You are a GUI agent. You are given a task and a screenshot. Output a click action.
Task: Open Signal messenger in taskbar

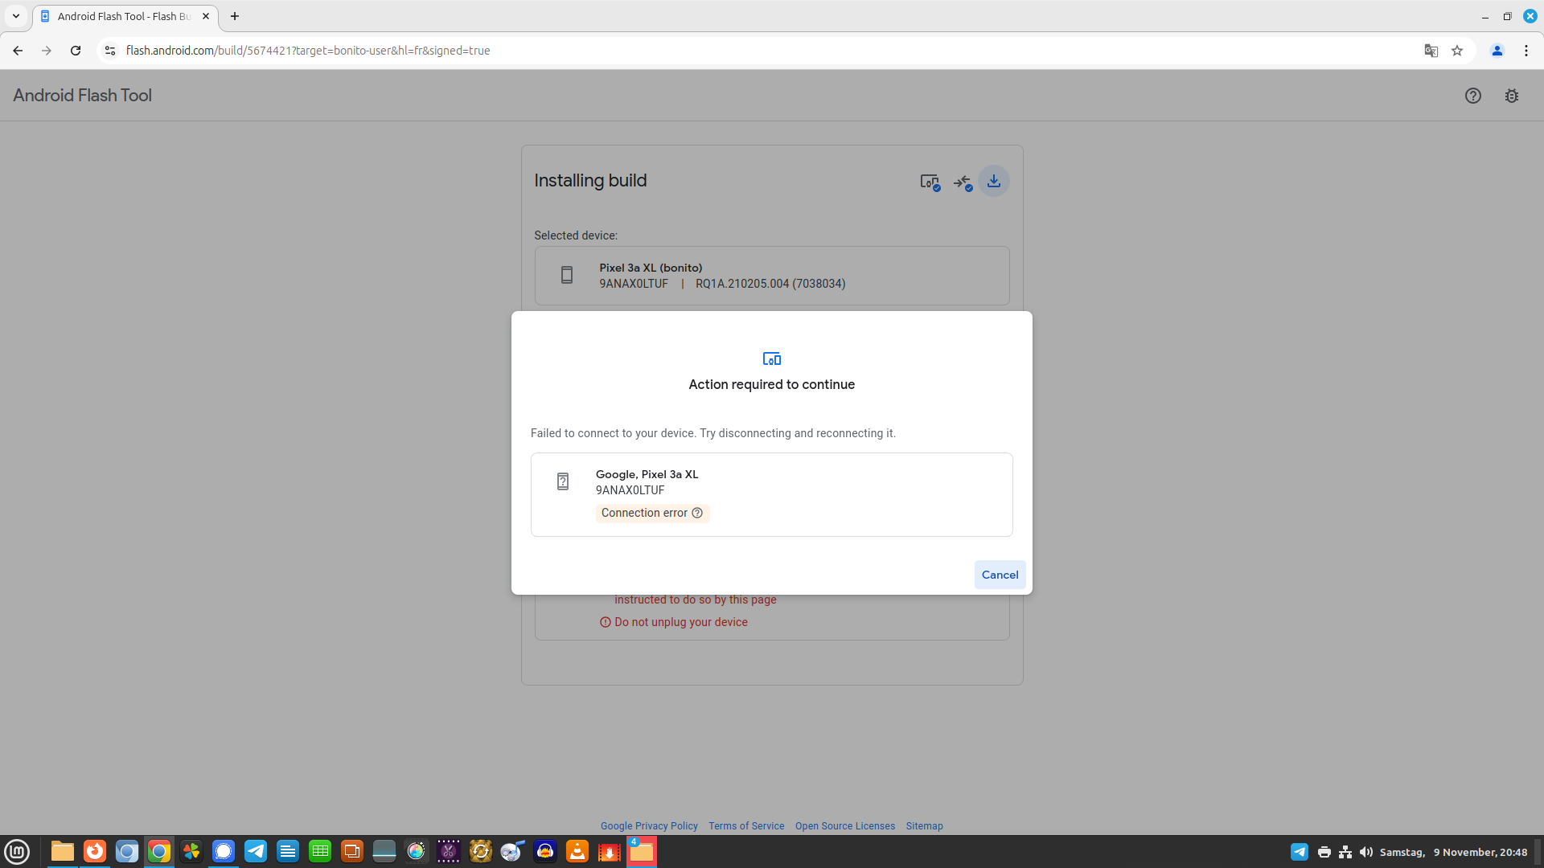coord(224,851)
